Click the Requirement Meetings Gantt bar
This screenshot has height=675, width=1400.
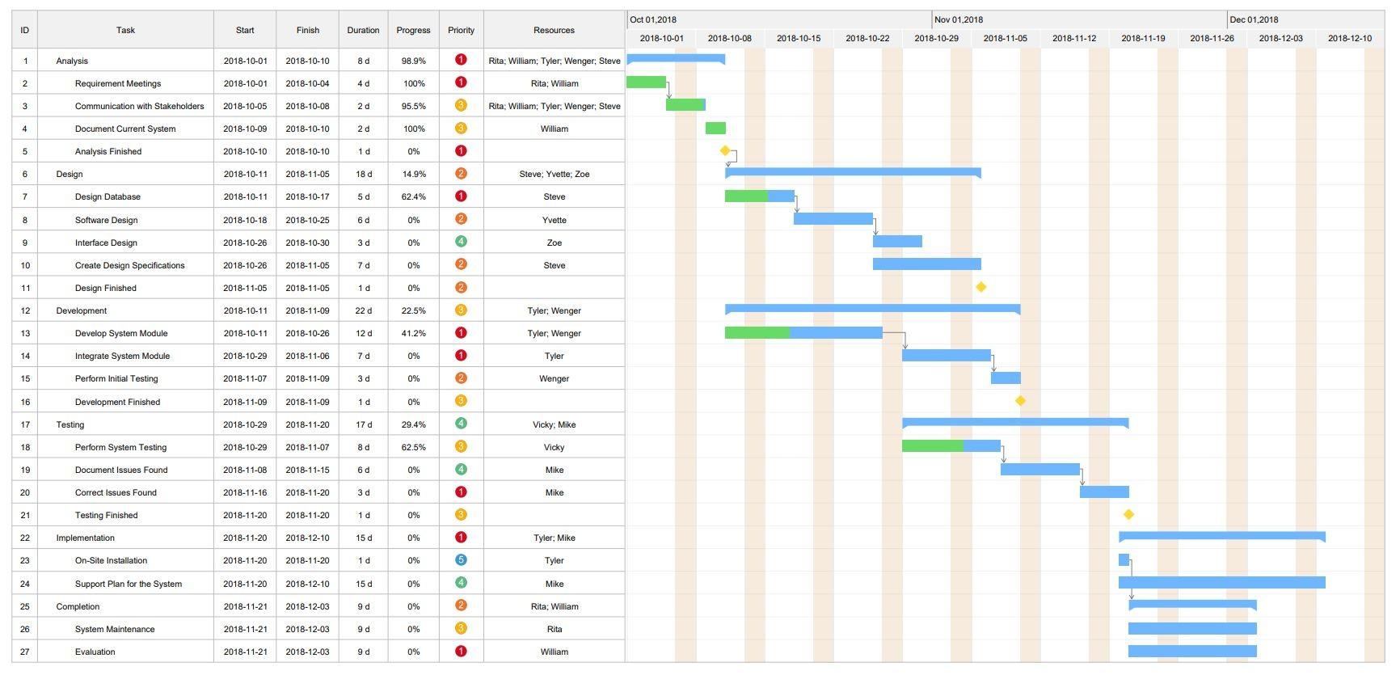tap(647, 82)
